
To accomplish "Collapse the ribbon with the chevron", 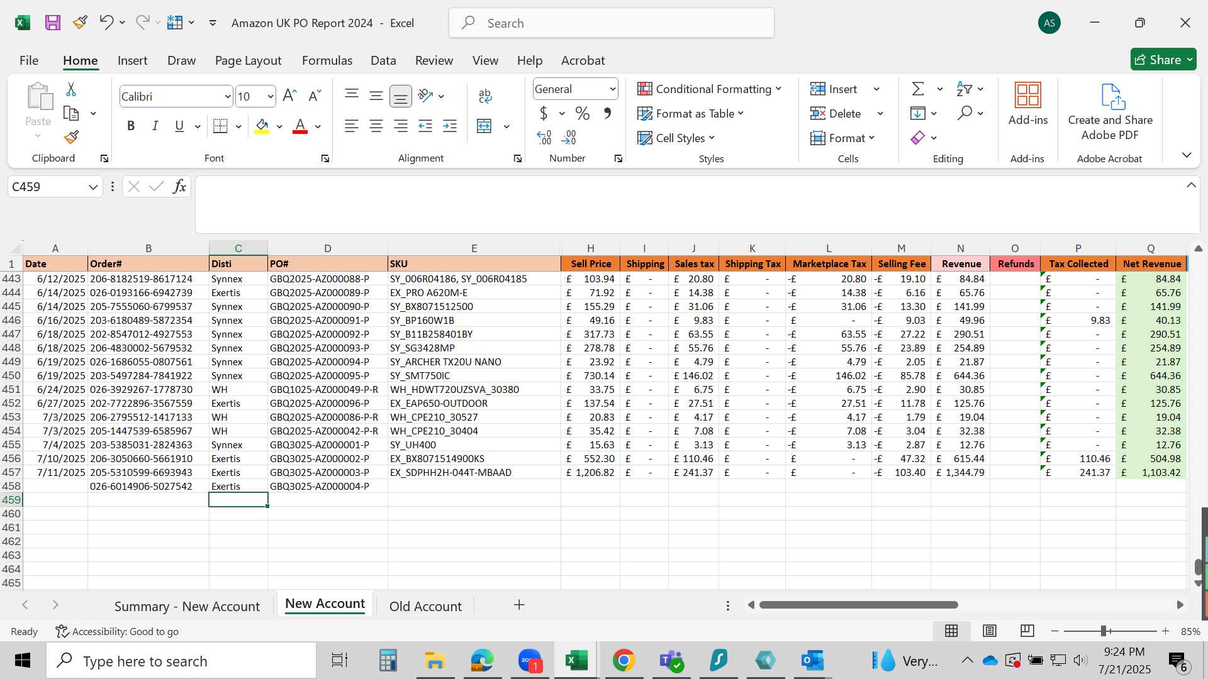I will (1187, 155).
